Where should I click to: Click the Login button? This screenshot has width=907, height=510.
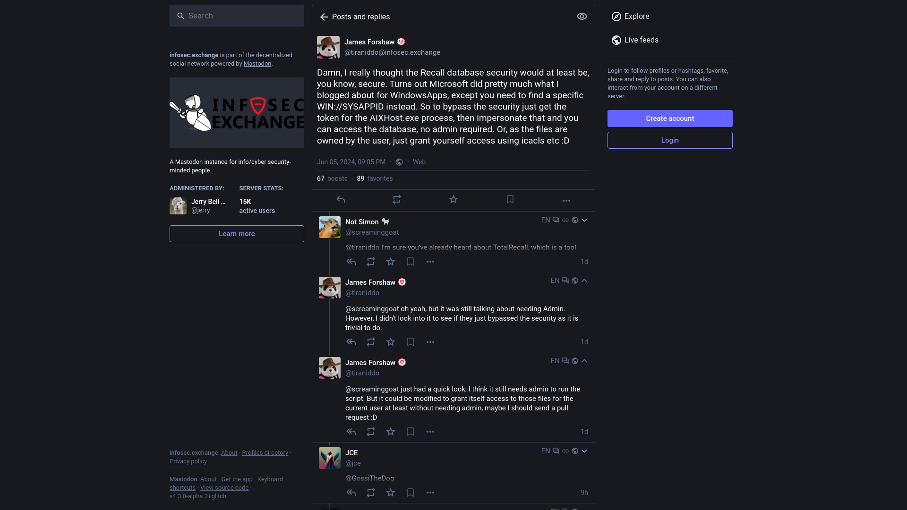(x=670, y=140)
